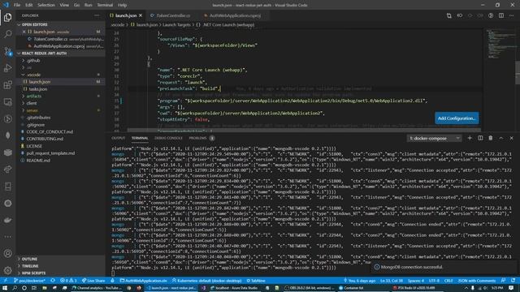Change the JSON with Comments language mode
Image resolution: width=520 pixels, height=292 pixels.
point(477,281)
